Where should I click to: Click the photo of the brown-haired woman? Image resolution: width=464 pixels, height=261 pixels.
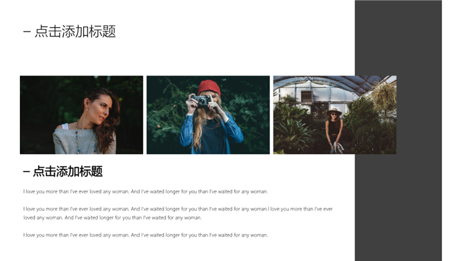click(x=81, y=115)
